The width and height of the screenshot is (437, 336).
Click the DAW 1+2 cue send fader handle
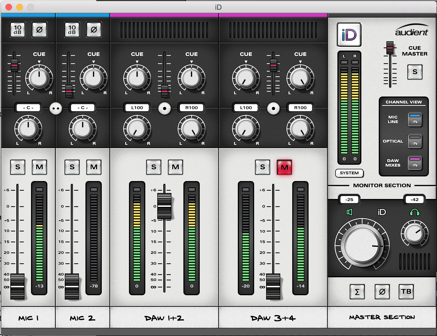pyautogui.click(x=165, y=92)
